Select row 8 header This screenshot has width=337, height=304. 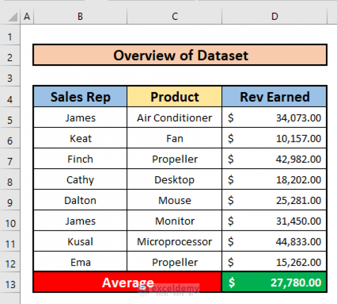point(10,179)
